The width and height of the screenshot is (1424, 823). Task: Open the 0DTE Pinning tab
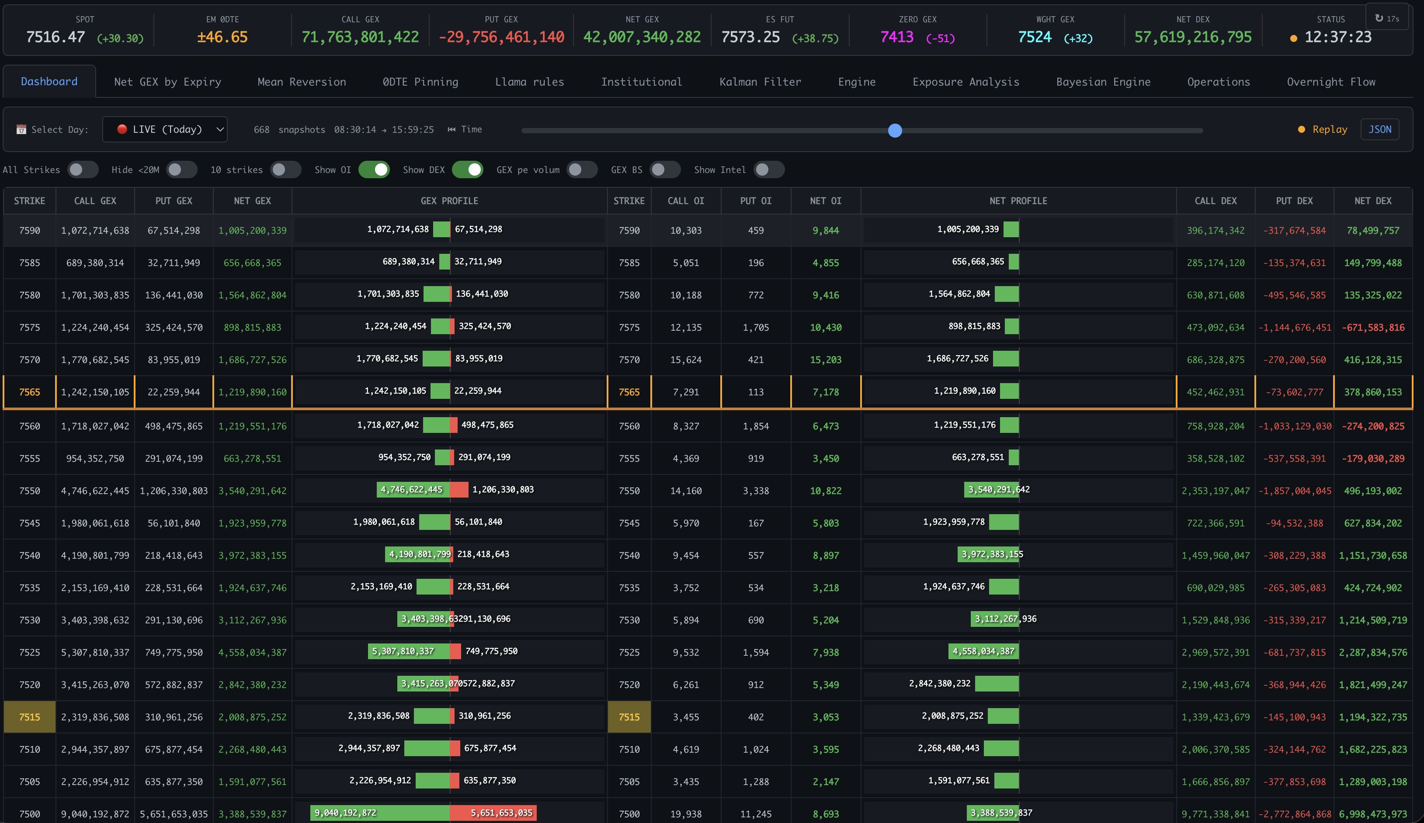coord(420,82)
